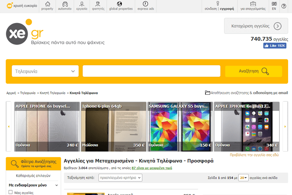Slide carousel to next with right arrow
This screenshot has width=292, height=195.
click(x=285, y=126)
